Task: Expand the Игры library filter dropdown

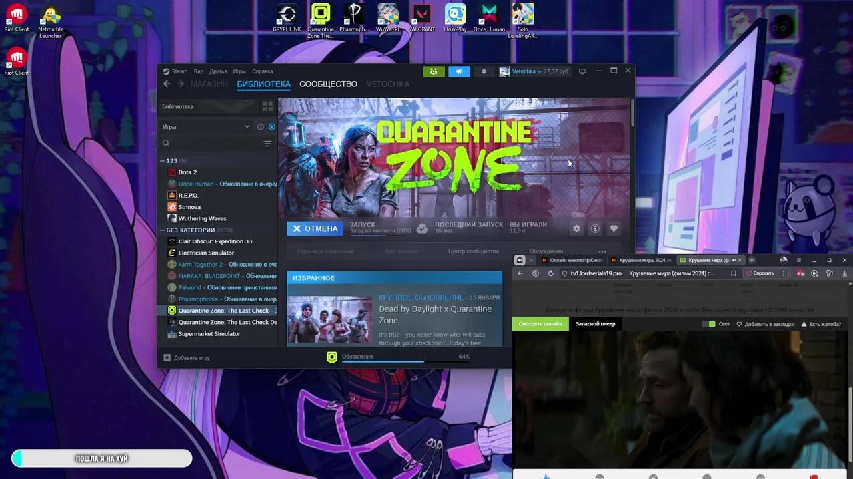Action: point(206,126)
